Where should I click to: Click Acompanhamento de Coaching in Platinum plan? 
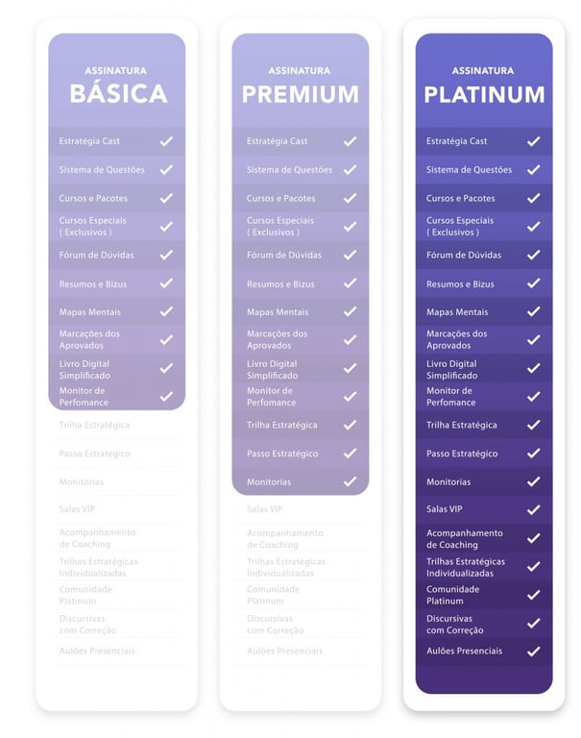point(465,538)
